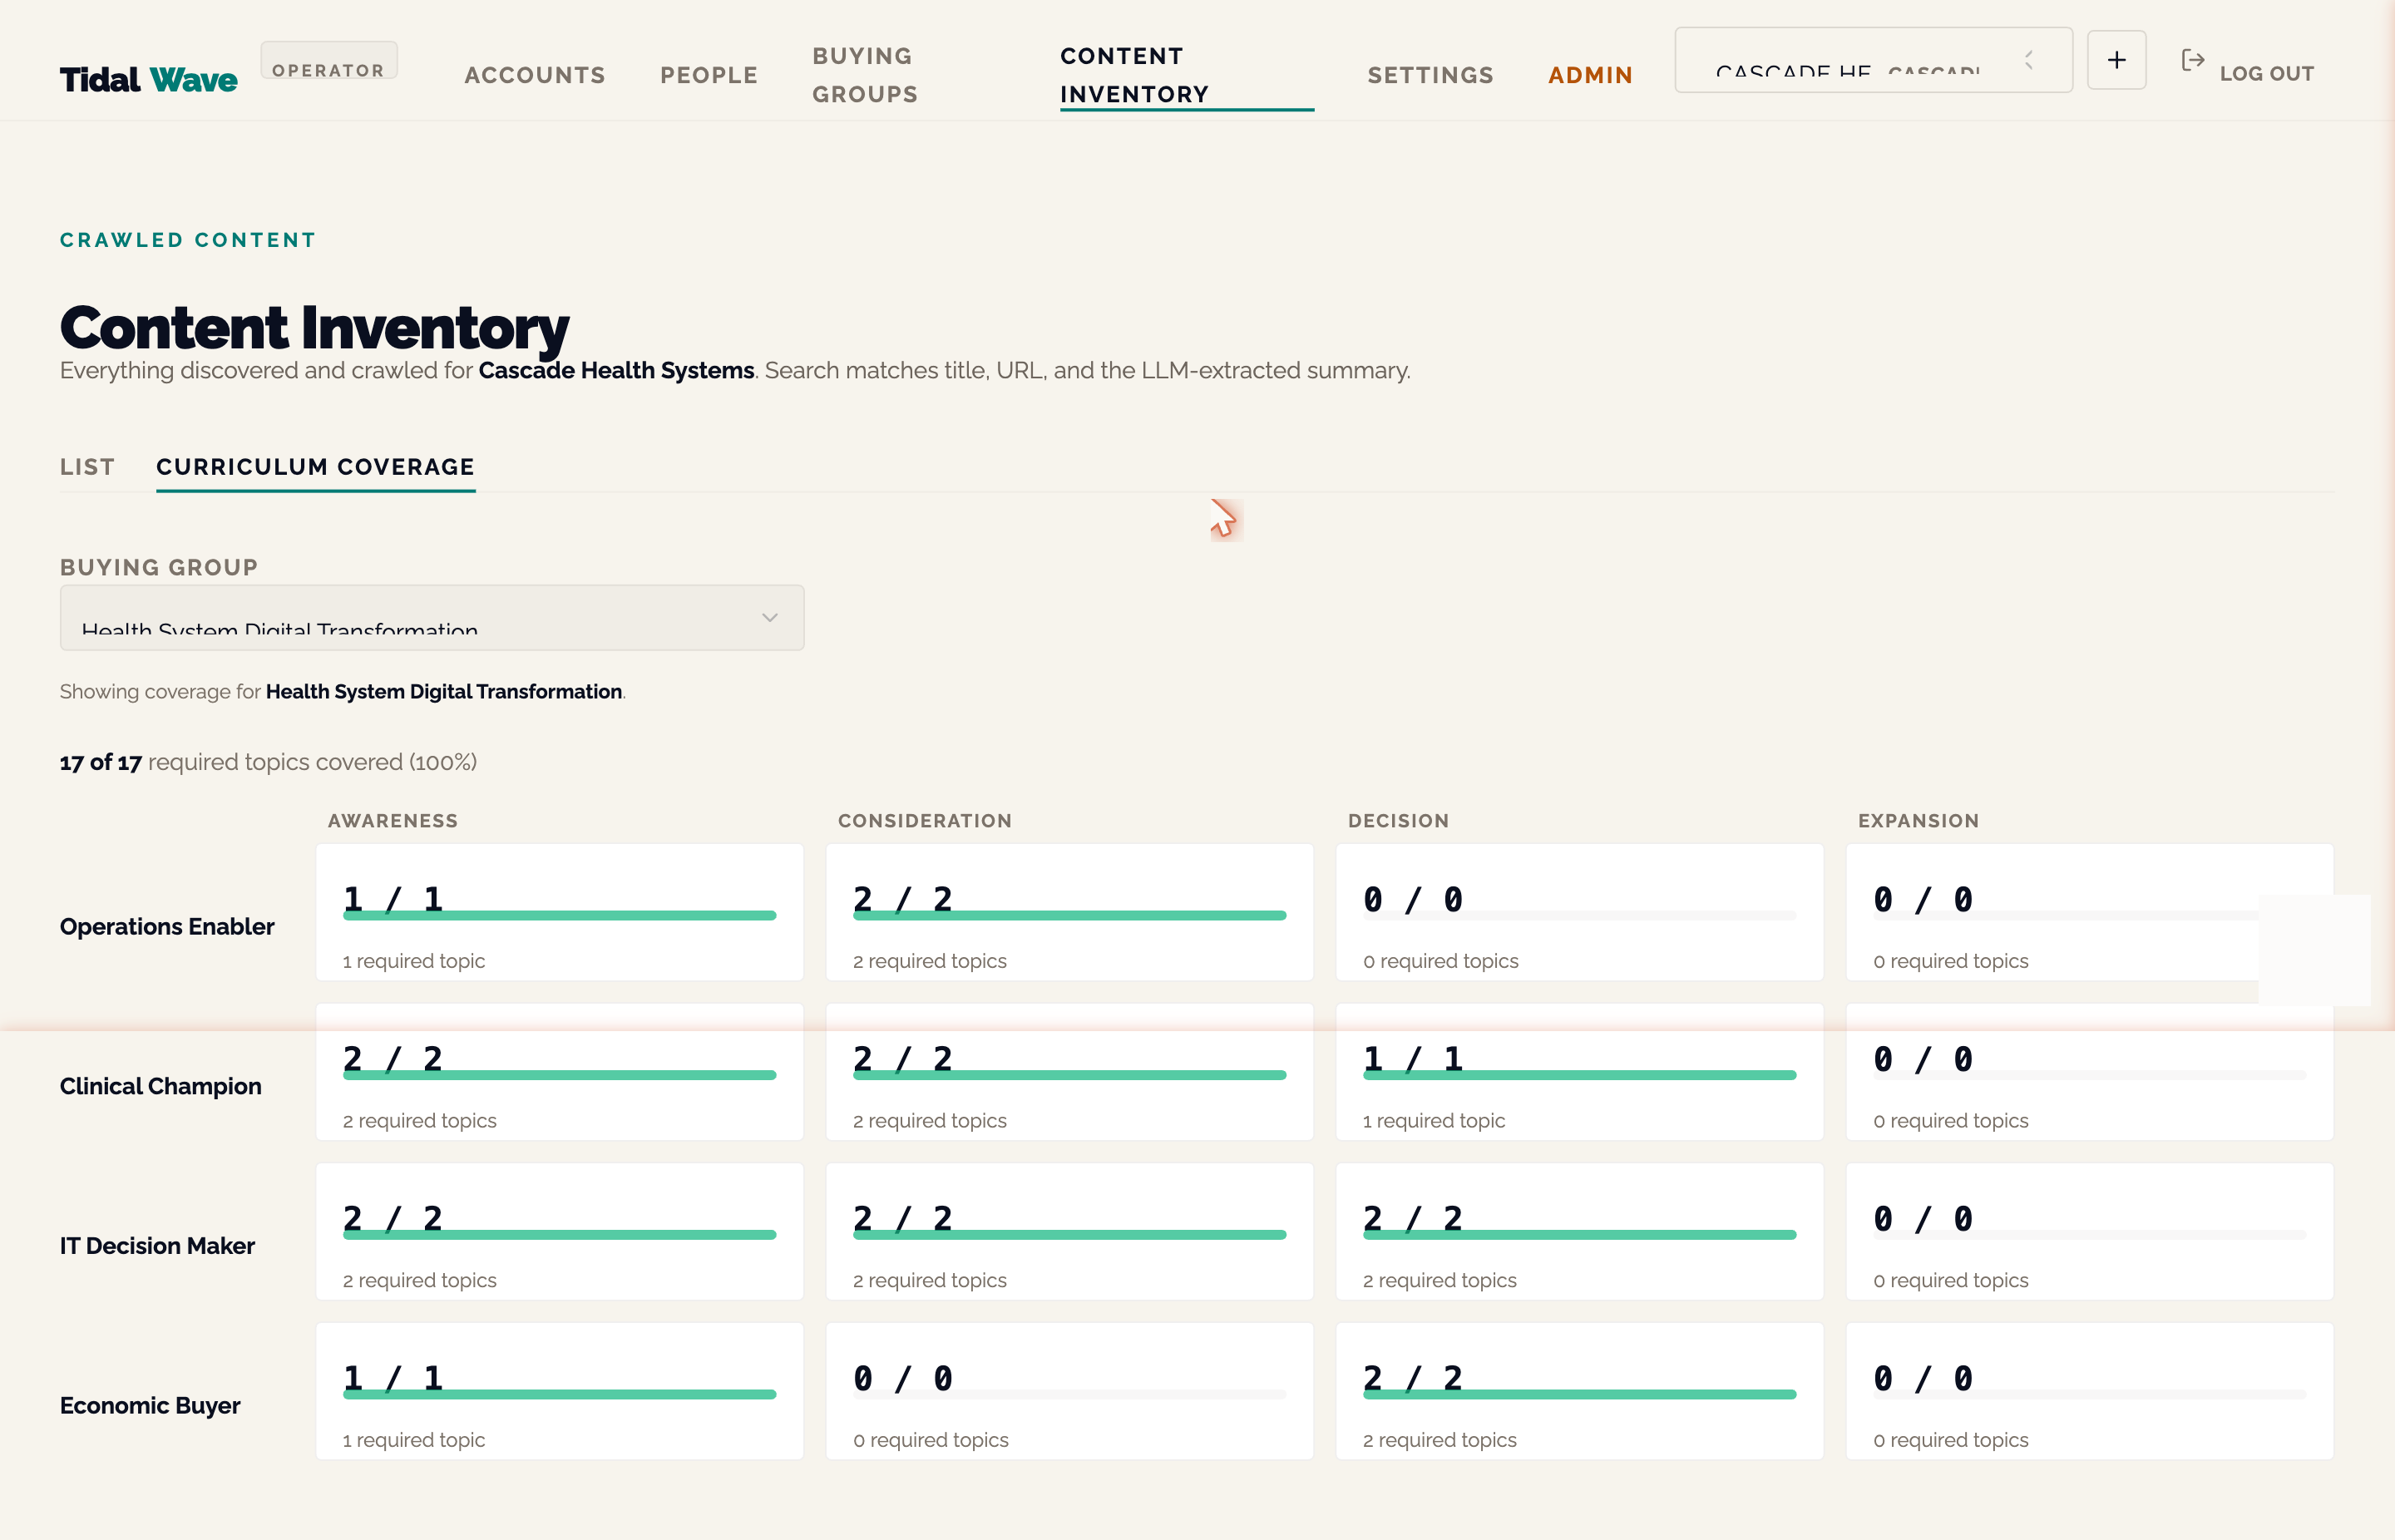Image resolution: width=2395 pixels, height=1540 pixels.
Task: Open Clinical Champion Expansion coverage card
Action: point(2089,1072)
